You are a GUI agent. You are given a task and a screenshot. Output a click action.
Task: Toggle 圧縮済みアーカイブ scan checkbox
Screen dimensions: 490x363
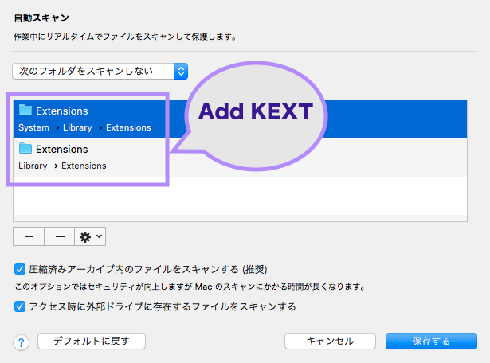point(20,269)
